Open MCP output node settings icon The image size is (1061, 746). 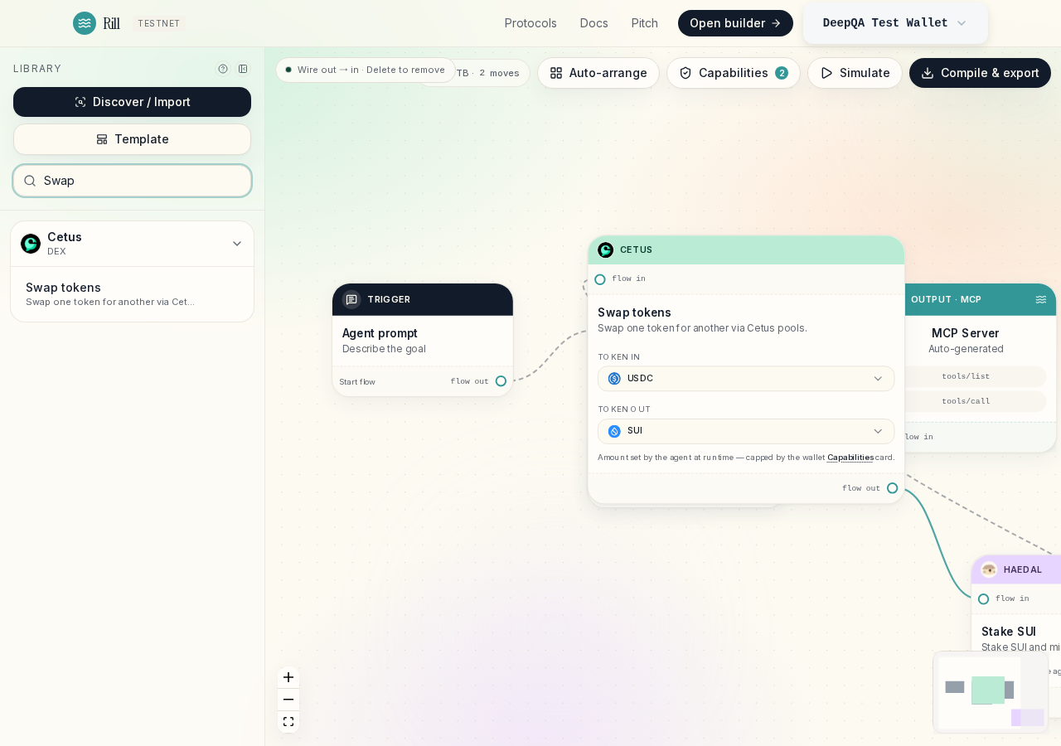point(1041,299)
